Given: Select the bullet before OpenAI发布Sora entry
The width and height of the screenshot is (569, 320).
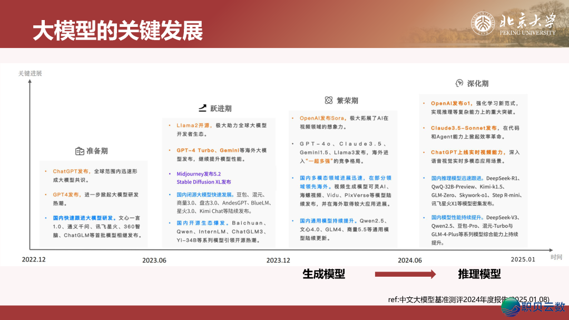Looking at the screenshot, I should [292, 117].
